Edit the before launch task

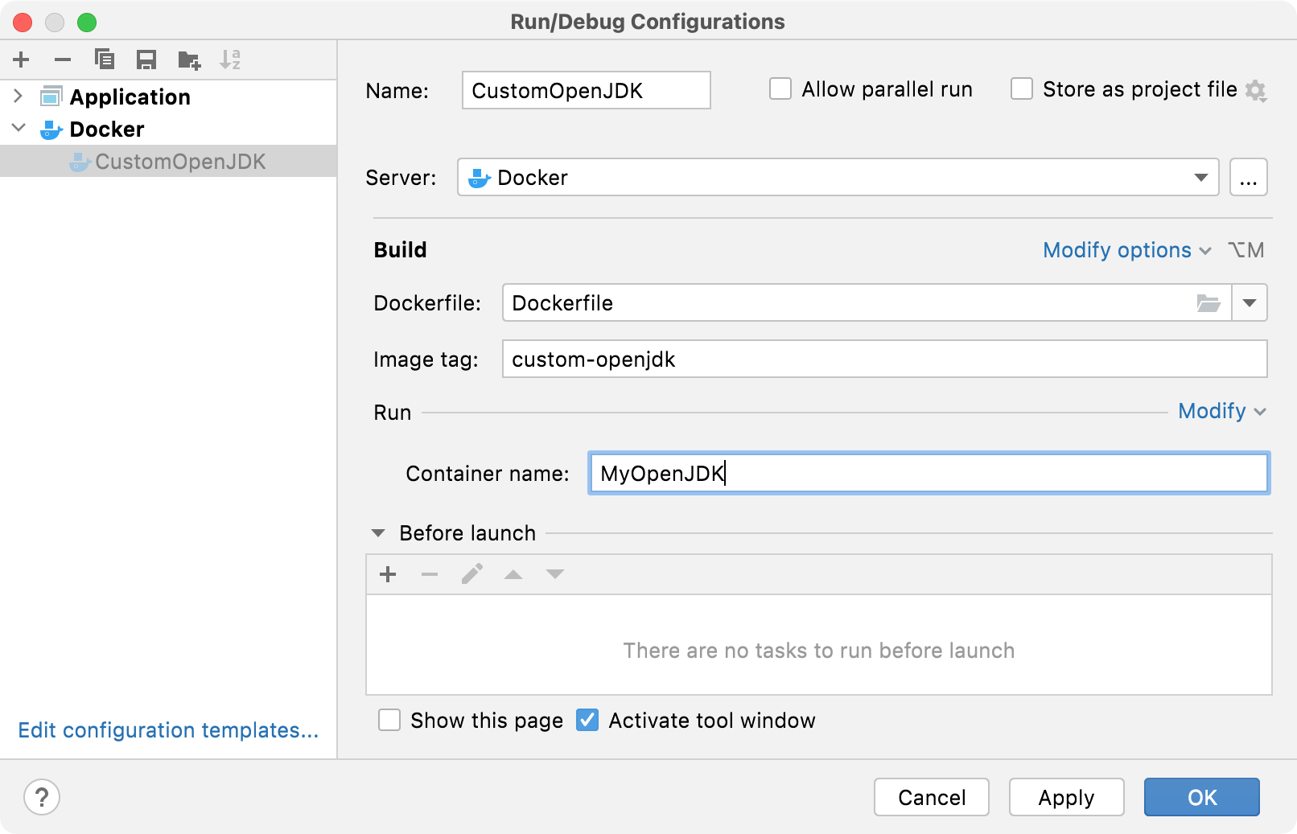471,574
